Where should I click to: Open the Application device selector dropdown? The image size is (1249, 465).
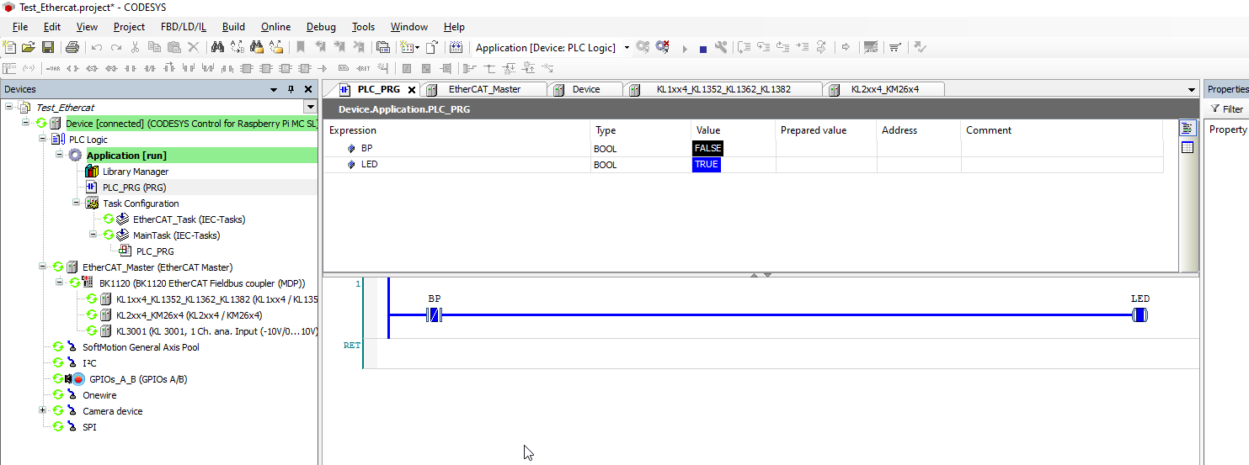coord(627,48)
